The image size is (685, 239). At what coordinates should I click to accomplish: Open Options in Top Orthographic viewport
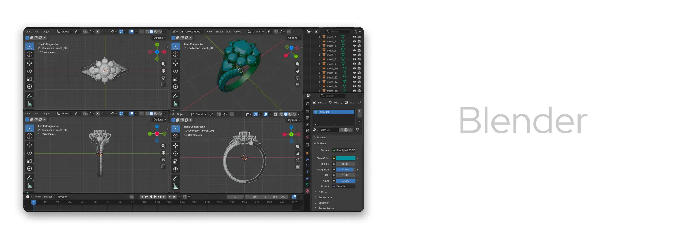pos(160,38)
